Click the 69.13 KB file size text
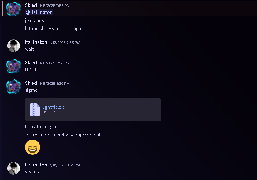Viewport: 257px width, 180px height. click(49, 112)
